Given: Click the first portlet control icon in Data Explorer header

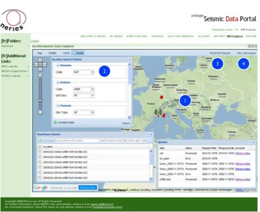Looking at the screenshot, I should [249, 46].
